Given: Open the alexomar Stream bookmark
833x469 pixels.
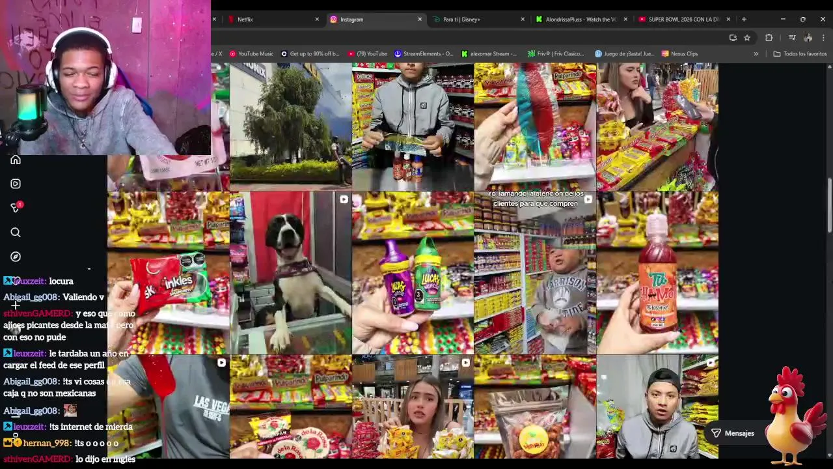Looking at the screenshot, I should (x=488, y=53).
